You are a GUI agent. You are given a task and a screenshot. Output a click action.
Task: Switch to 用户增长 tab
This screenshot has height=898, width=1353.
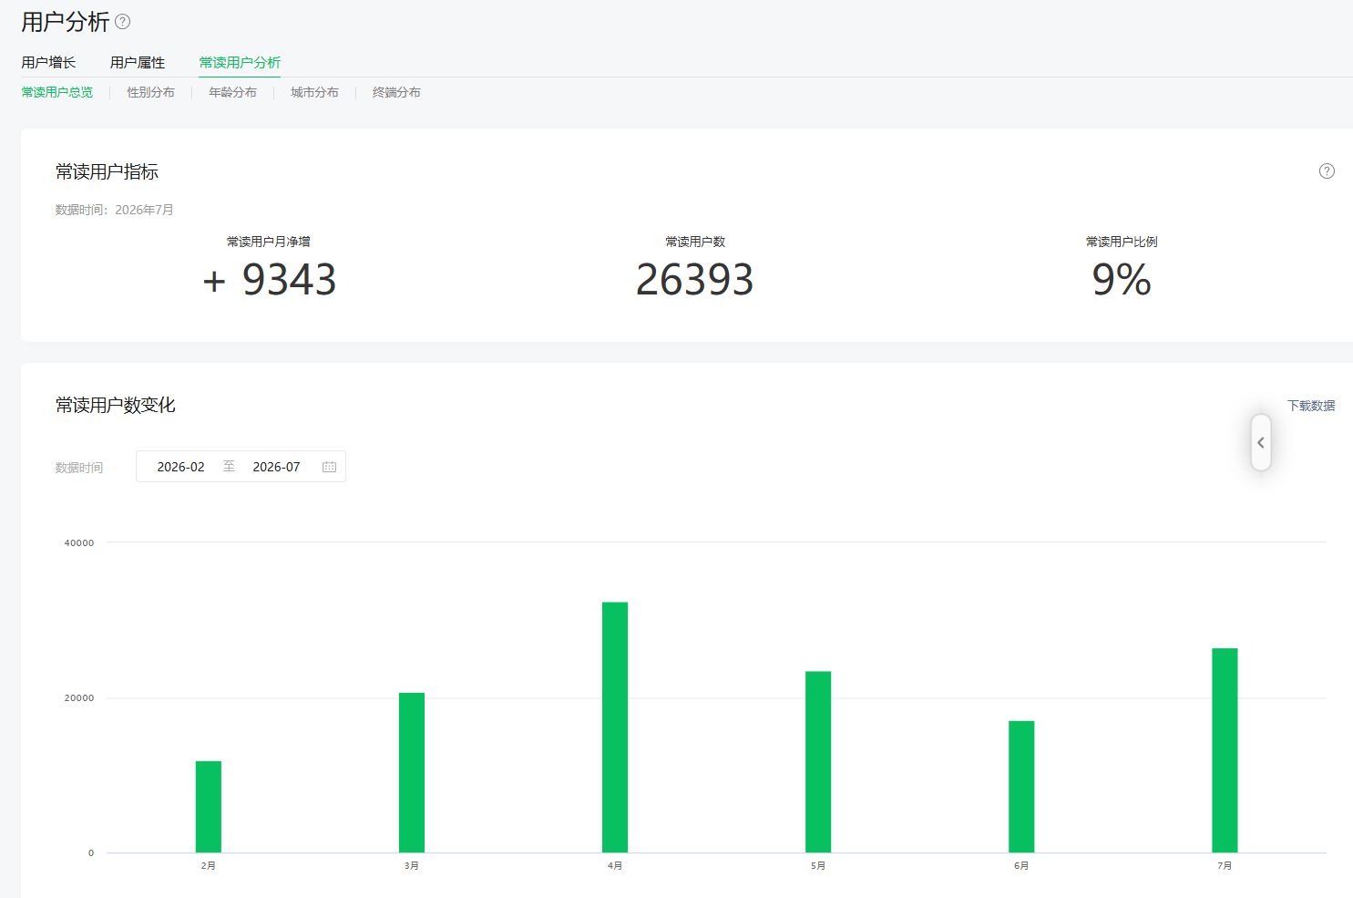click(48, 62)
